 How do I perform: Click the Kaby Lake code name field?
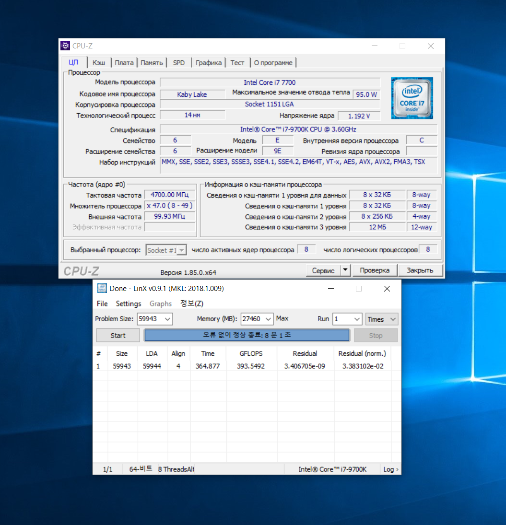click(x=192, y=94)
